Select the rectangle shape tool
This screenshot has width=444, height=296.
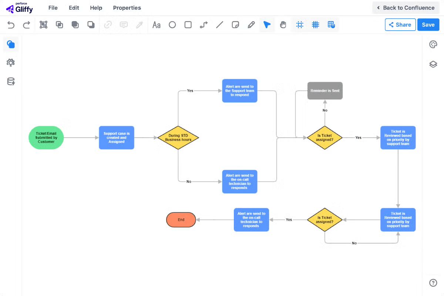pos(188,25)
